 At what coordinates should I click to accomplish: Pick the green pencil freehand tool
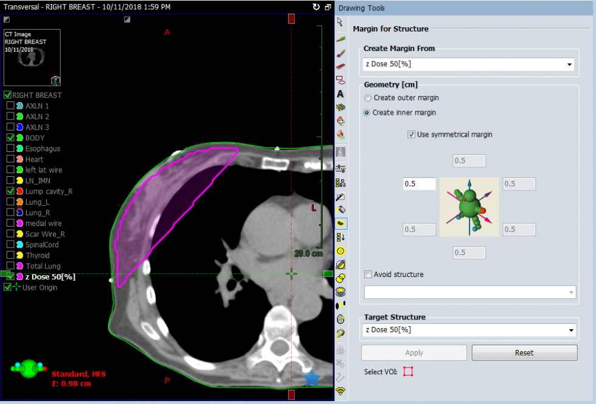tap(341, 38)
